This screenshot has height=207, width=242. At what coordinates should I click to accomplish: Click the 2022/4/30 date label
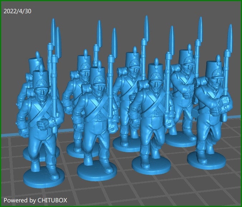coord(17,11)
